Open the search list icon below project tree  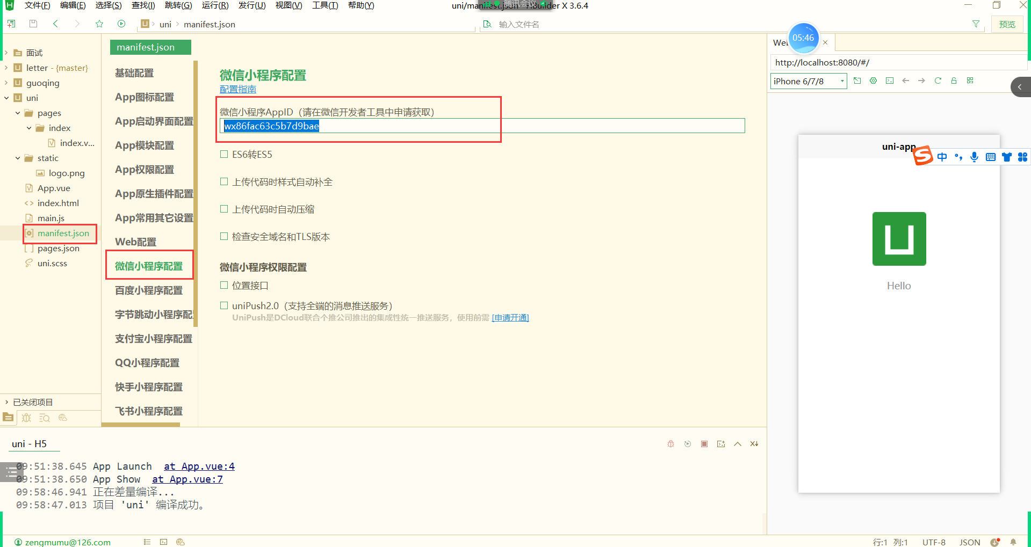tap(45, 418)
